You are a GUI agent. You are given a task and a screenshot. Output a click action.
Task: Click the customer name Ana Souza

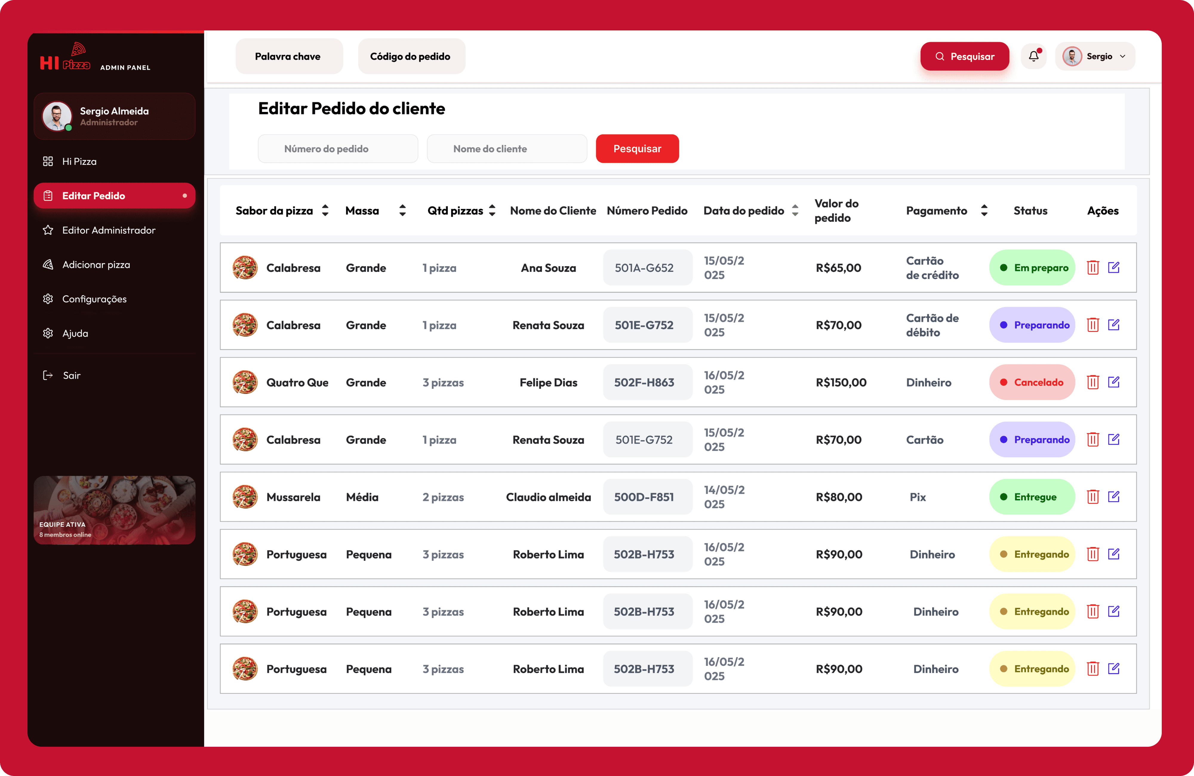[x=548, y=268]
